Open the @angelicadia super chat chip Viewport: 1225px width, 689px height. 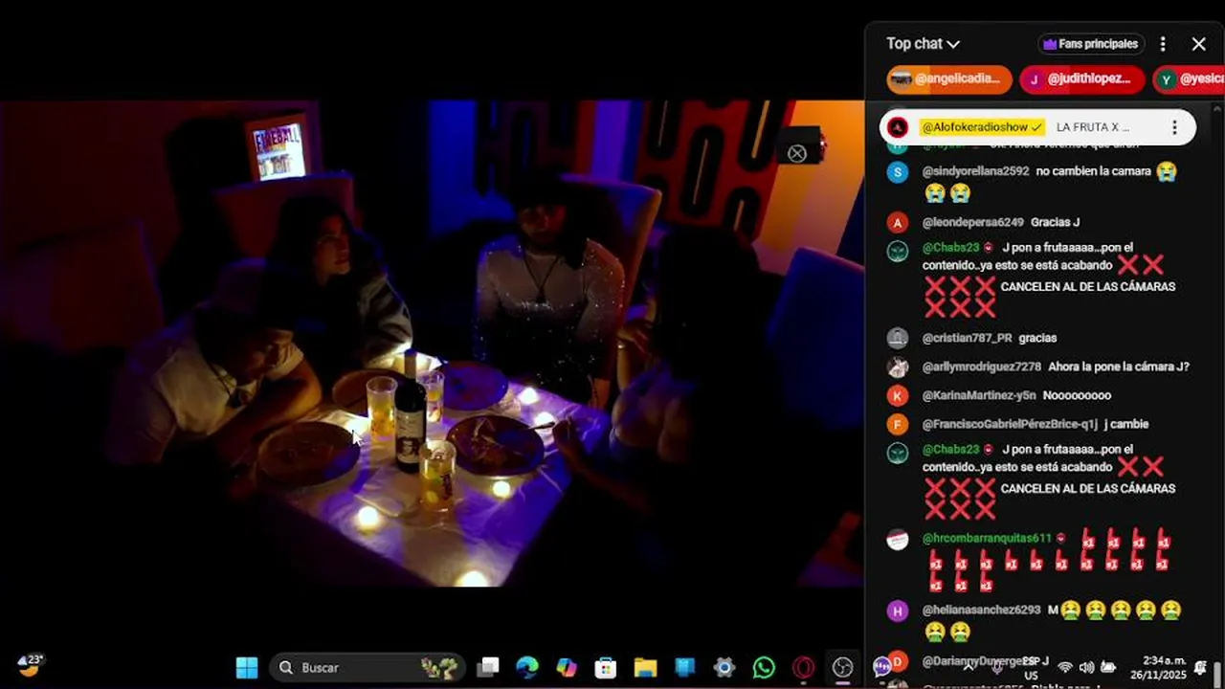949,78
